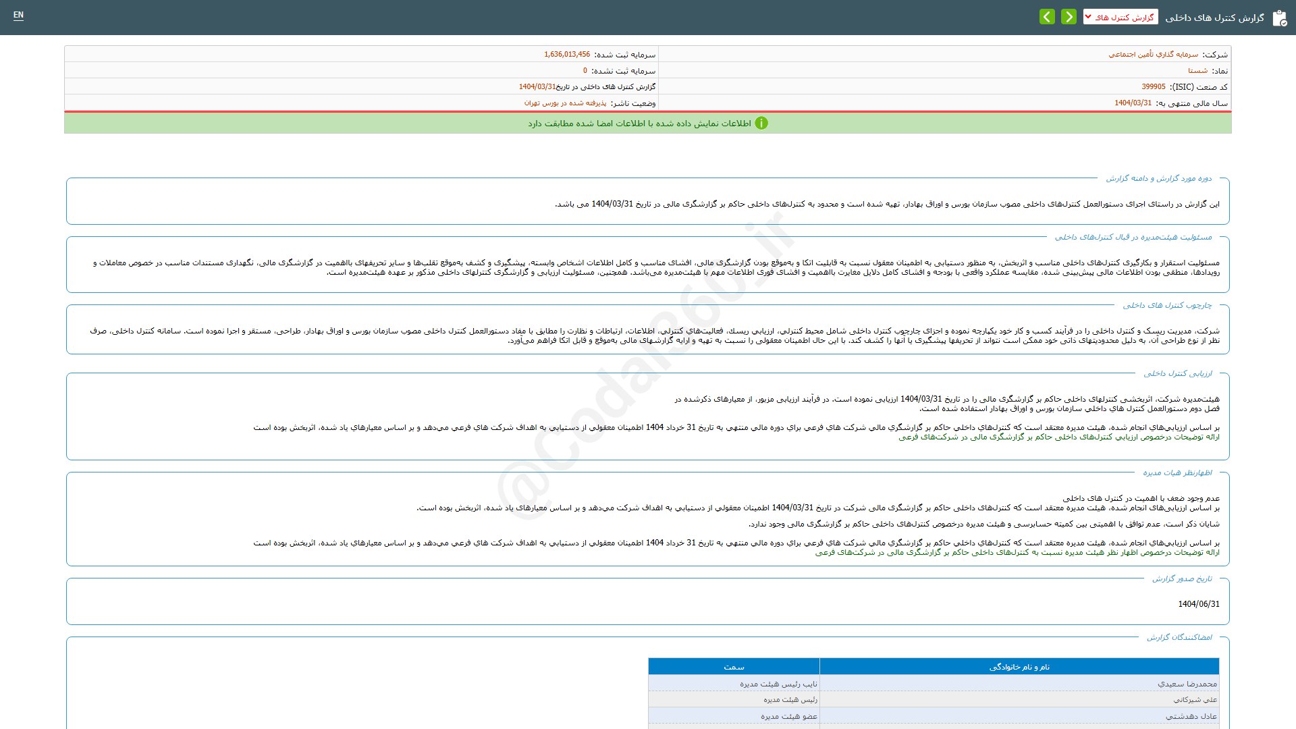Click the سمت column header
This screenshot has width=1296, height=729.
tap(734, 667)
